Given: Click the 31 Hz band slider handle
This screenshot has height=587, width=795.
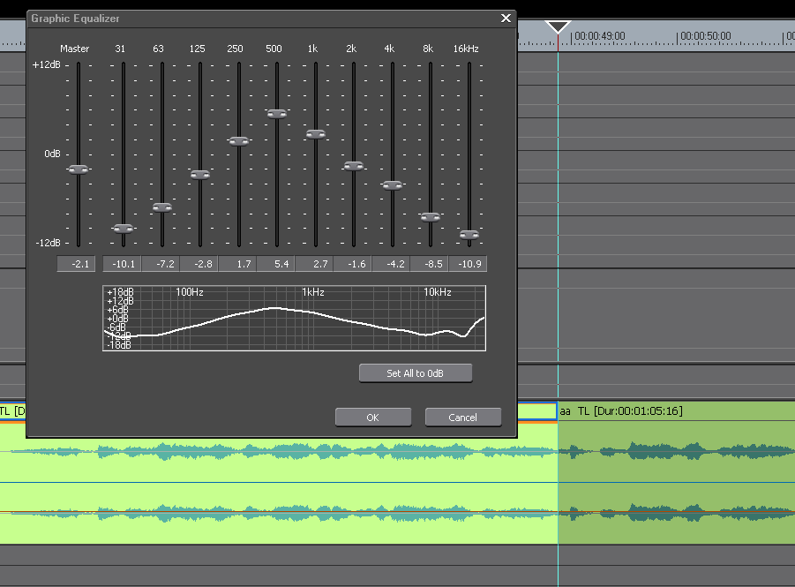Looking at the screenshot, I should pos(123,229).
